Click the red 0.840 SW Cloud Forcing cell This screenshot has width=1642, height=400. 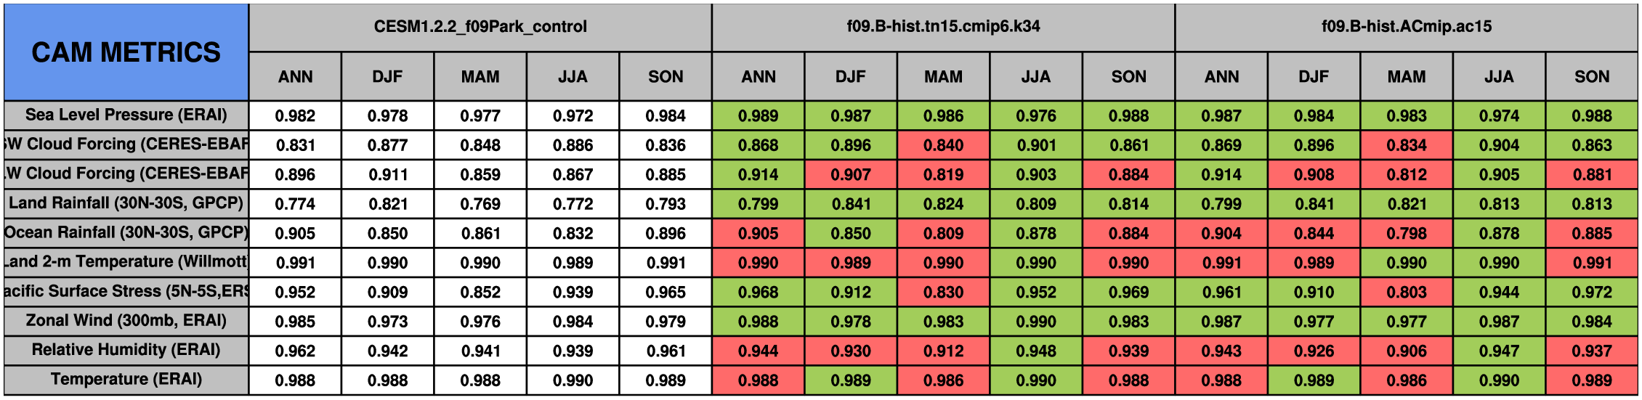943,145
